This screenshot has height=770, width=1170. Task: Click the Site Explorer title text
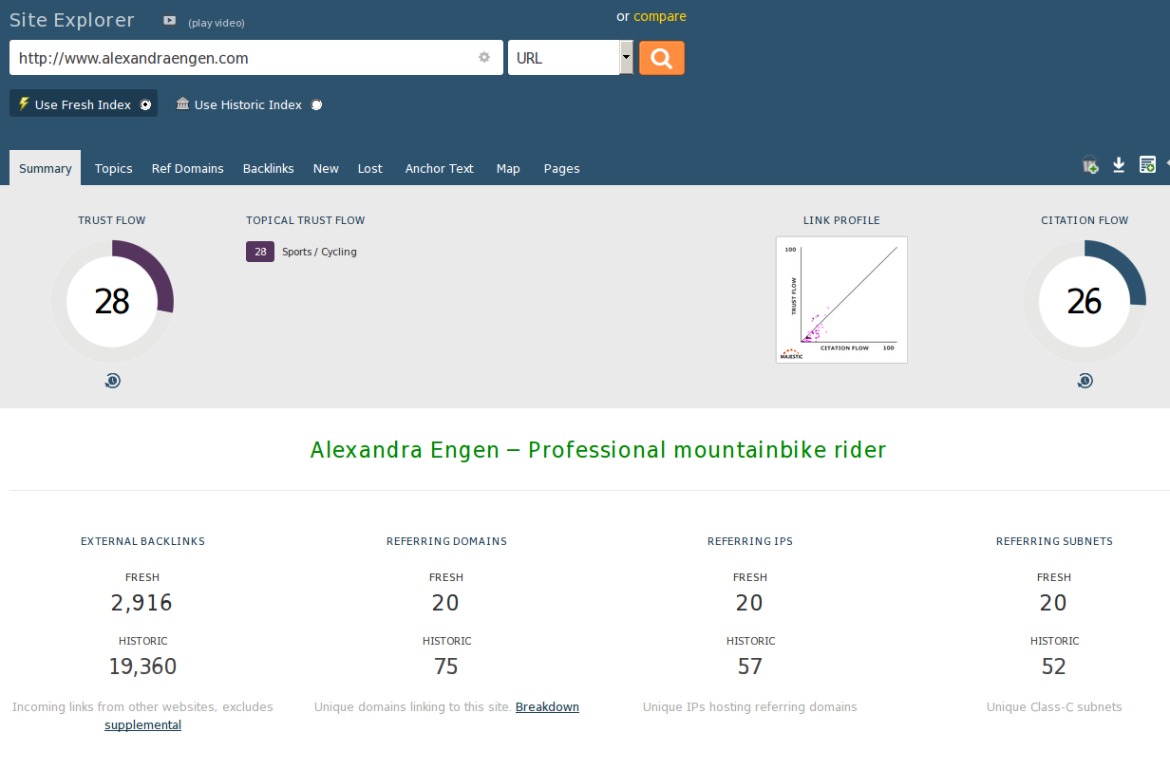(x=72, y=20)
